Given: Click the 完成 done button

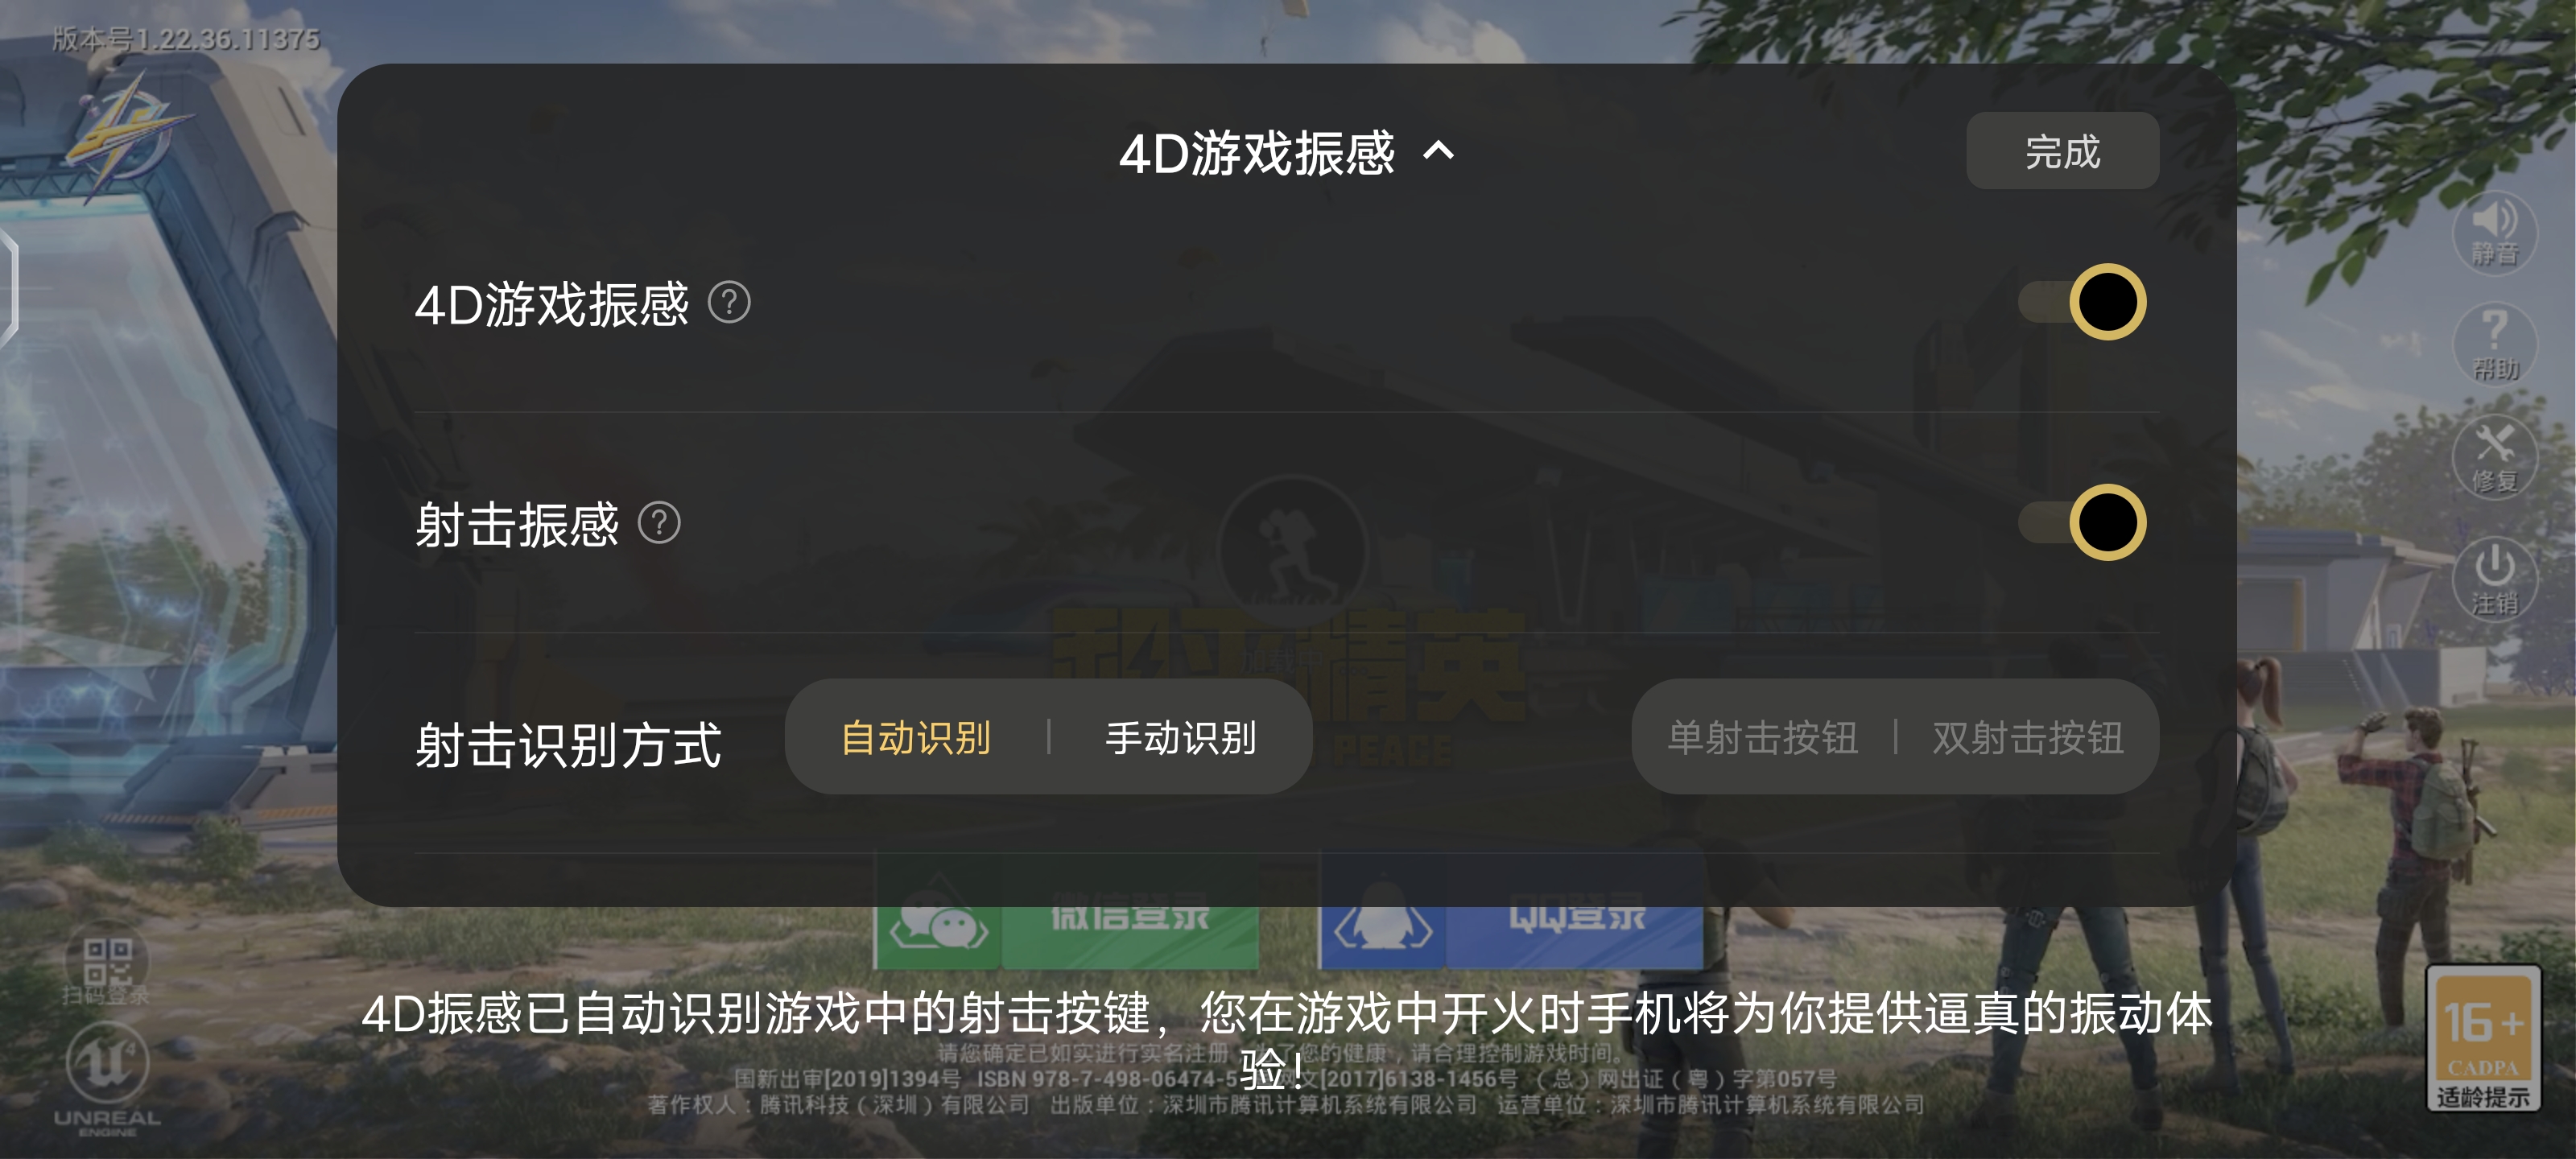Looking at the screenshot, I should tap(2062, 151).
